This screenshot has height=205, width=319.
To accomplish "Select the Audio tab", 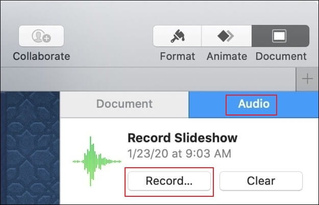I will [x=254, y=104].
